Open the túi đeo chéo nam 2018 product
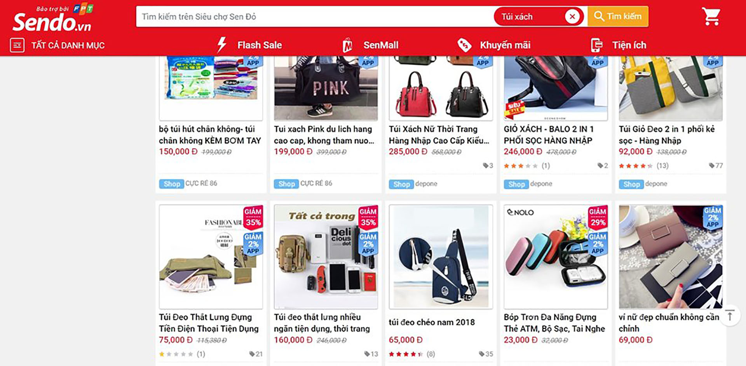 point(432,322)
